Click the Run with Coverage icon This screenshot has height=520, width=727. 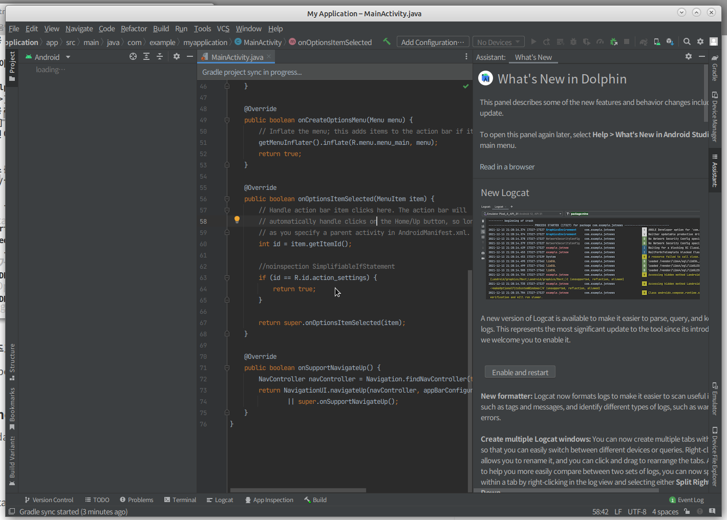587,42
